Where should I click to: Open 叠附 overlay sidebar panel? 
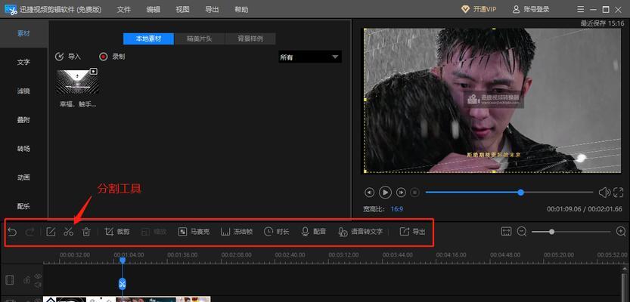click(23, 120)
